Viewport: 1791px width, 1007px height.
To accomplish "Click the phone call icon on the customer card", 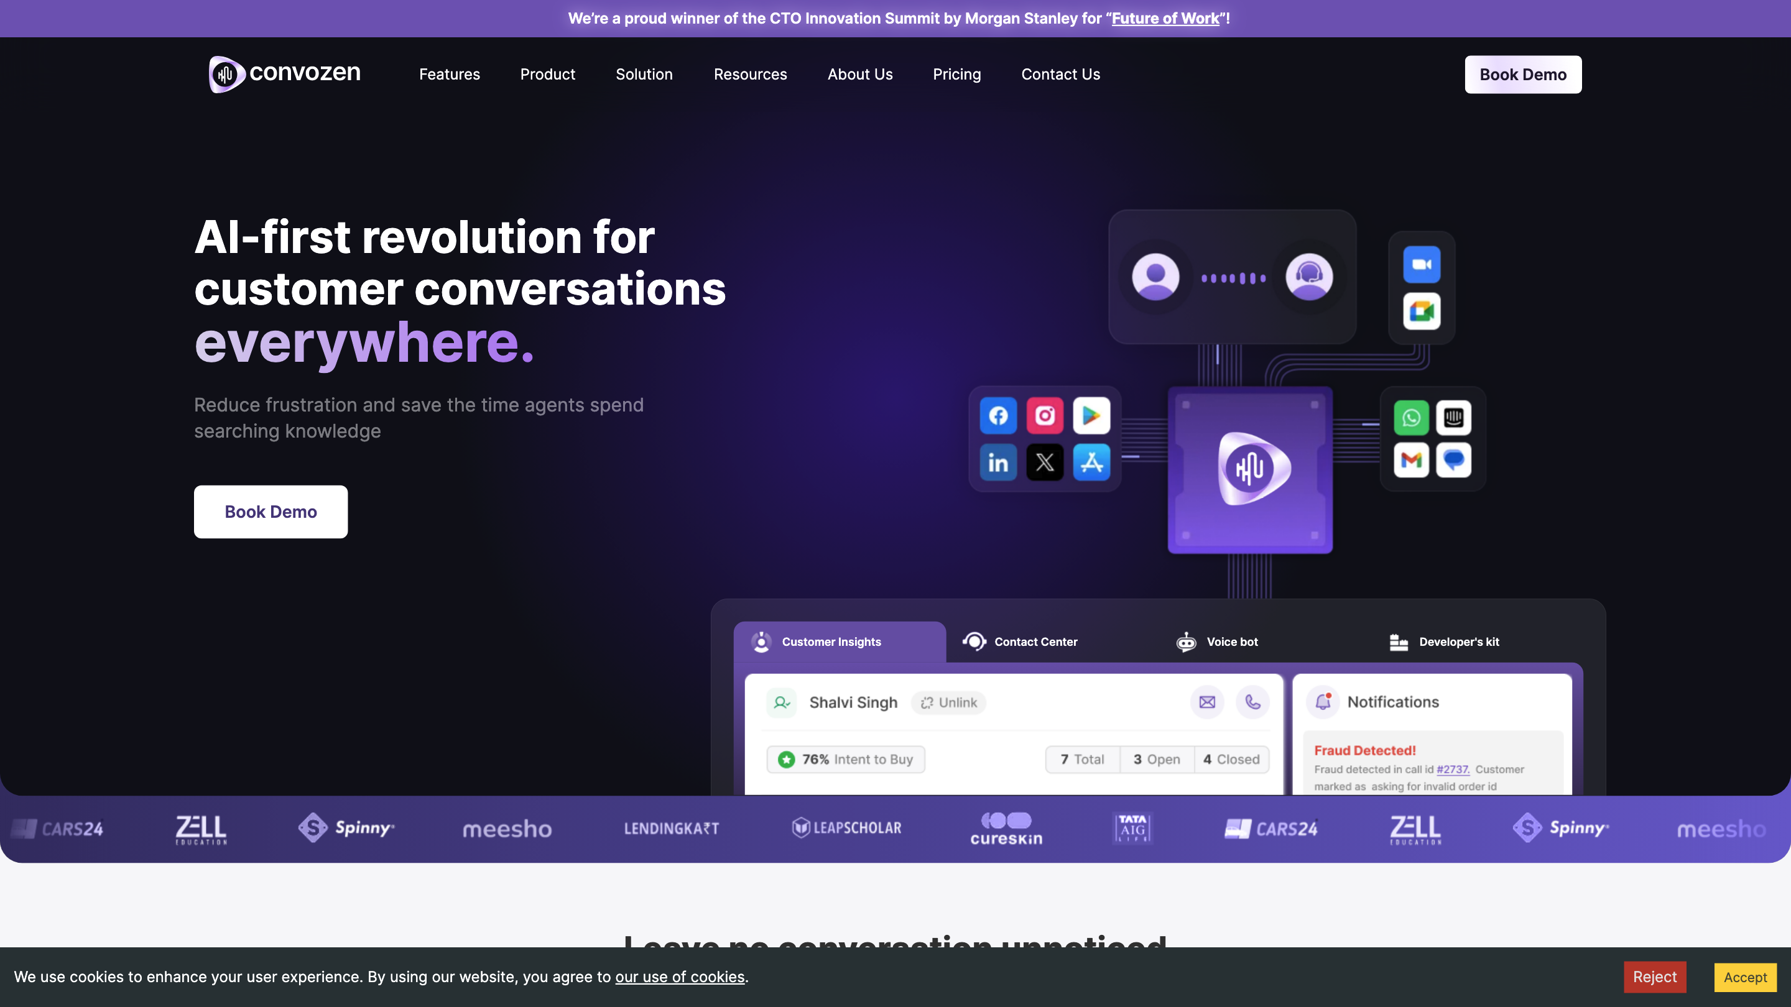I will 1254,702.
